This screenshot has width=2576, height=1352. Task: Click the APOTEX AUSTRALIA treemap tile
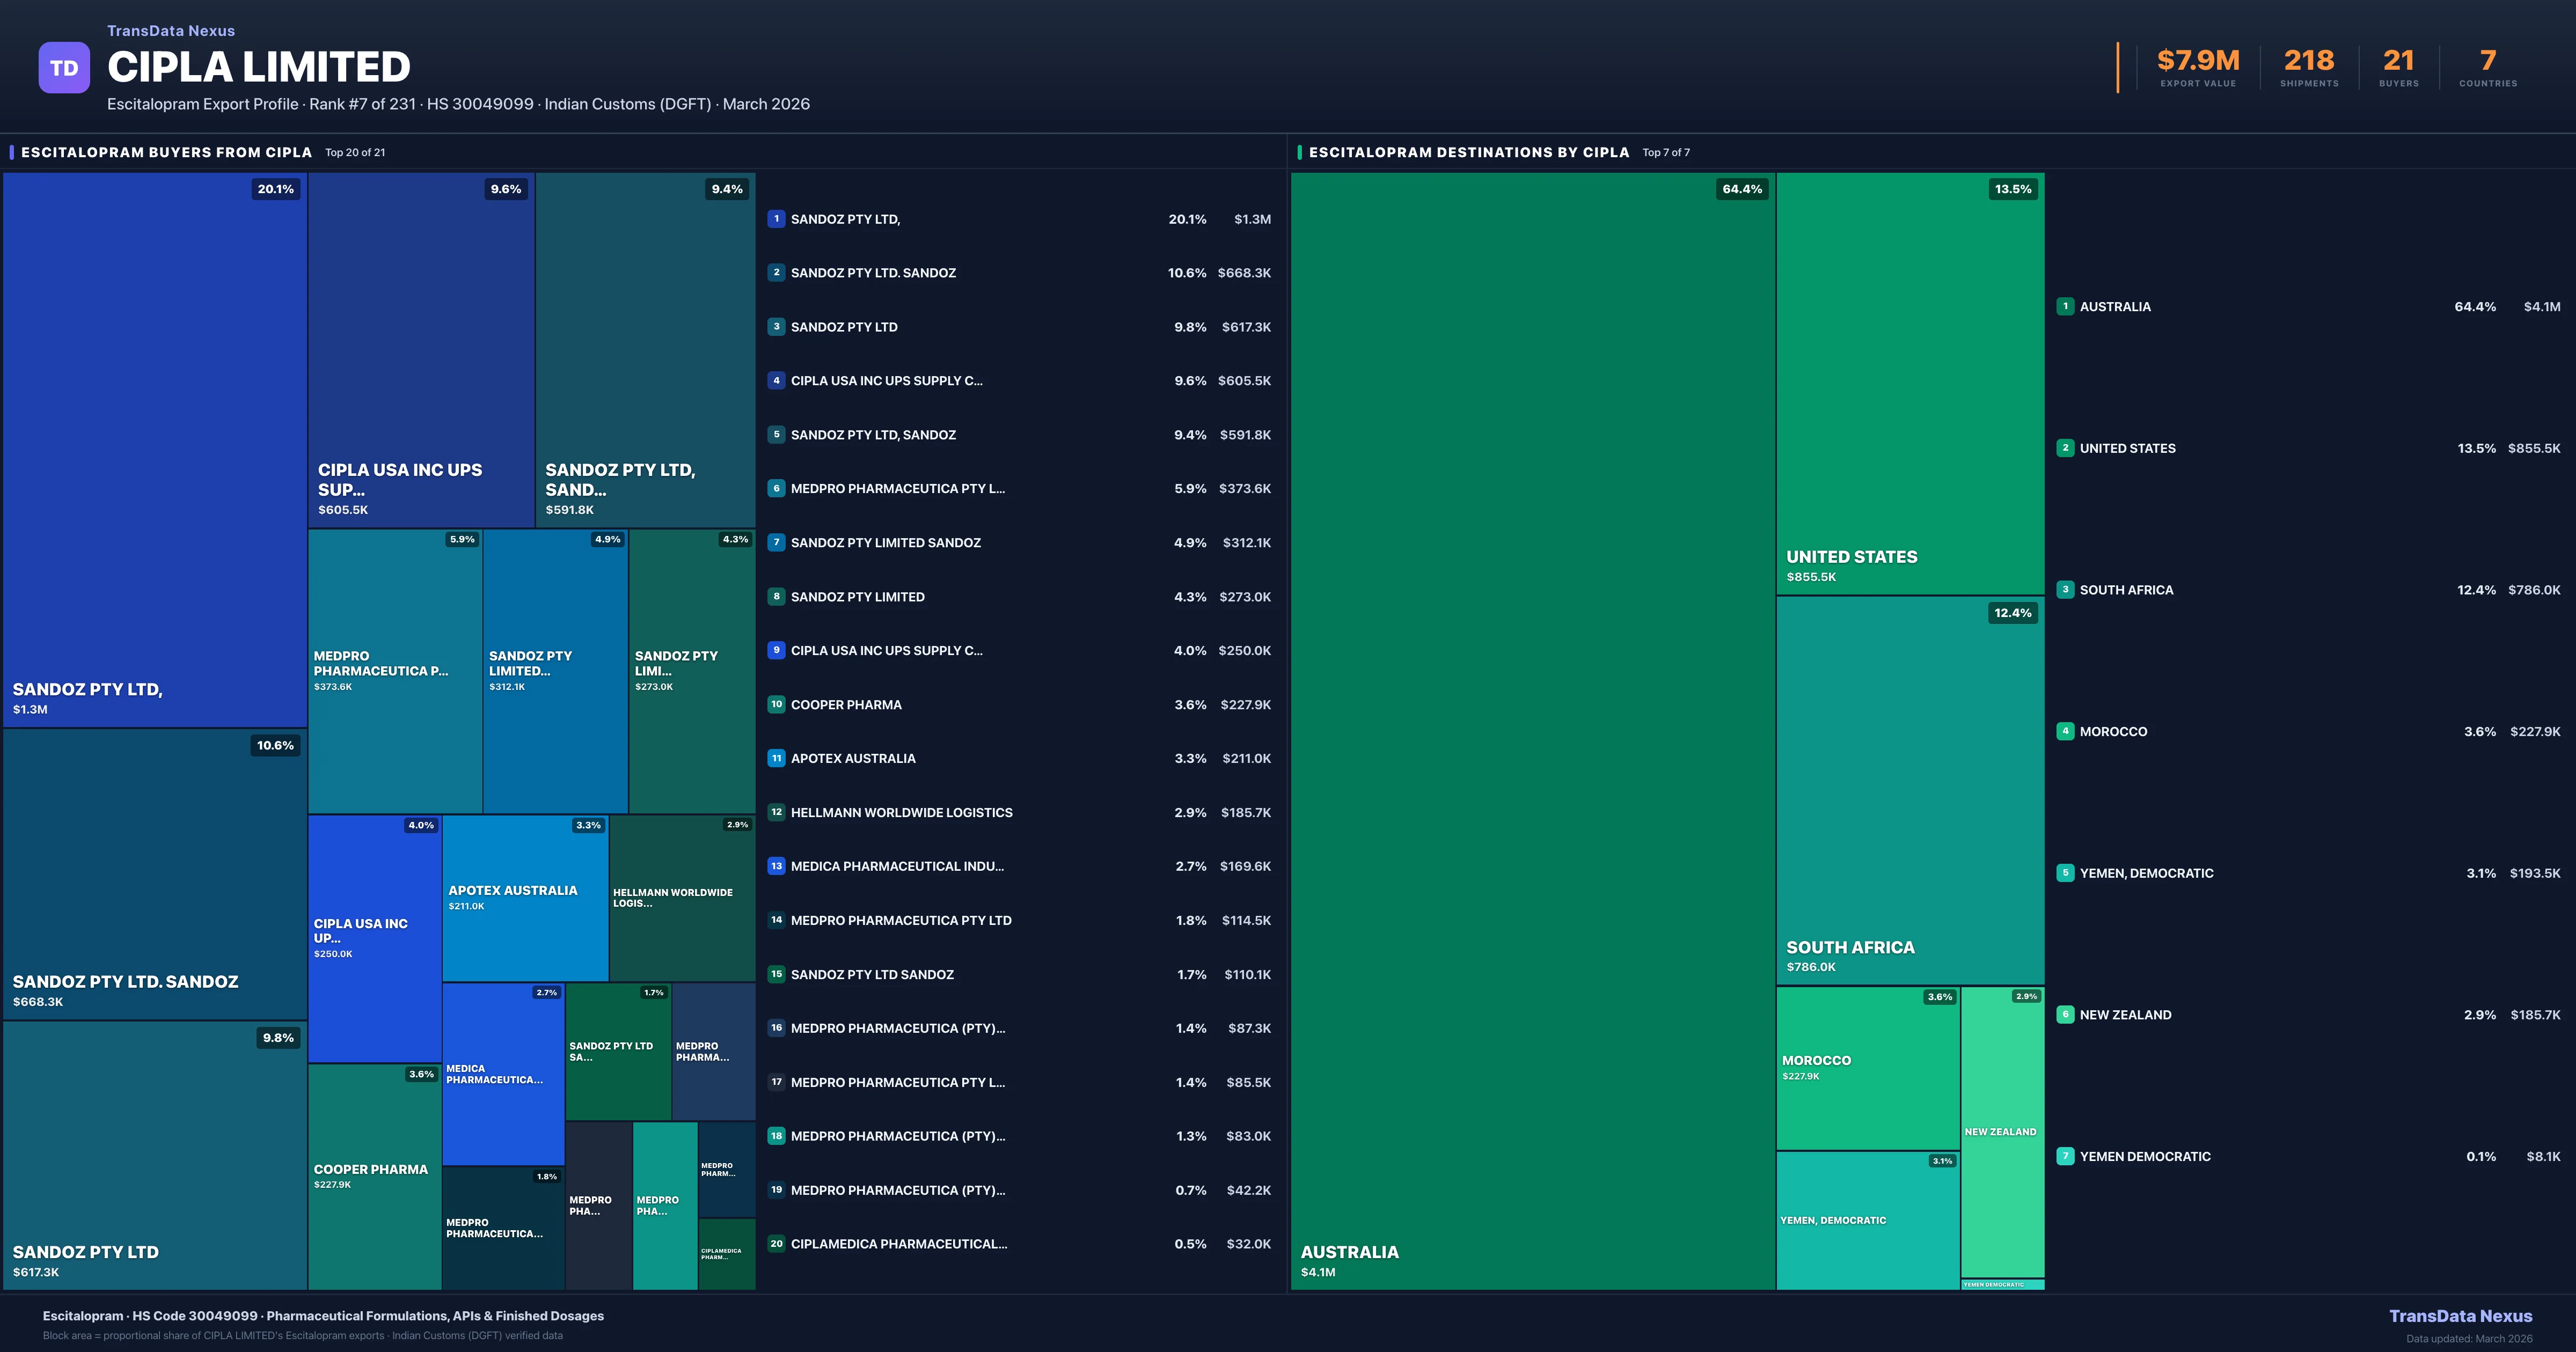coord(525,897)
